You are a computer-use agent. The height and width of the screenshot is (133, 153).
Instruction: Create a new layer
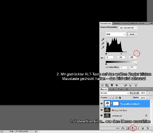click(143, 128)
